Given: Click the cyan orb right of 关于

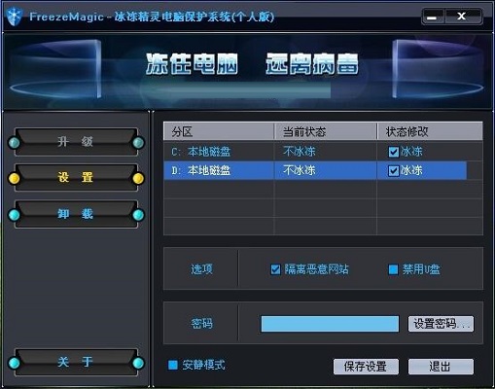Looking at the screenshot, I should pos(138,363).
